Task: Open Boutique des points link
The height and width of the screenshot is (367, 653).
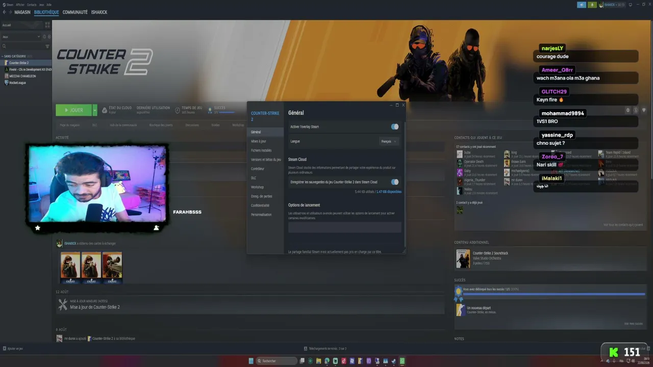Action: (x=161, y=125)
